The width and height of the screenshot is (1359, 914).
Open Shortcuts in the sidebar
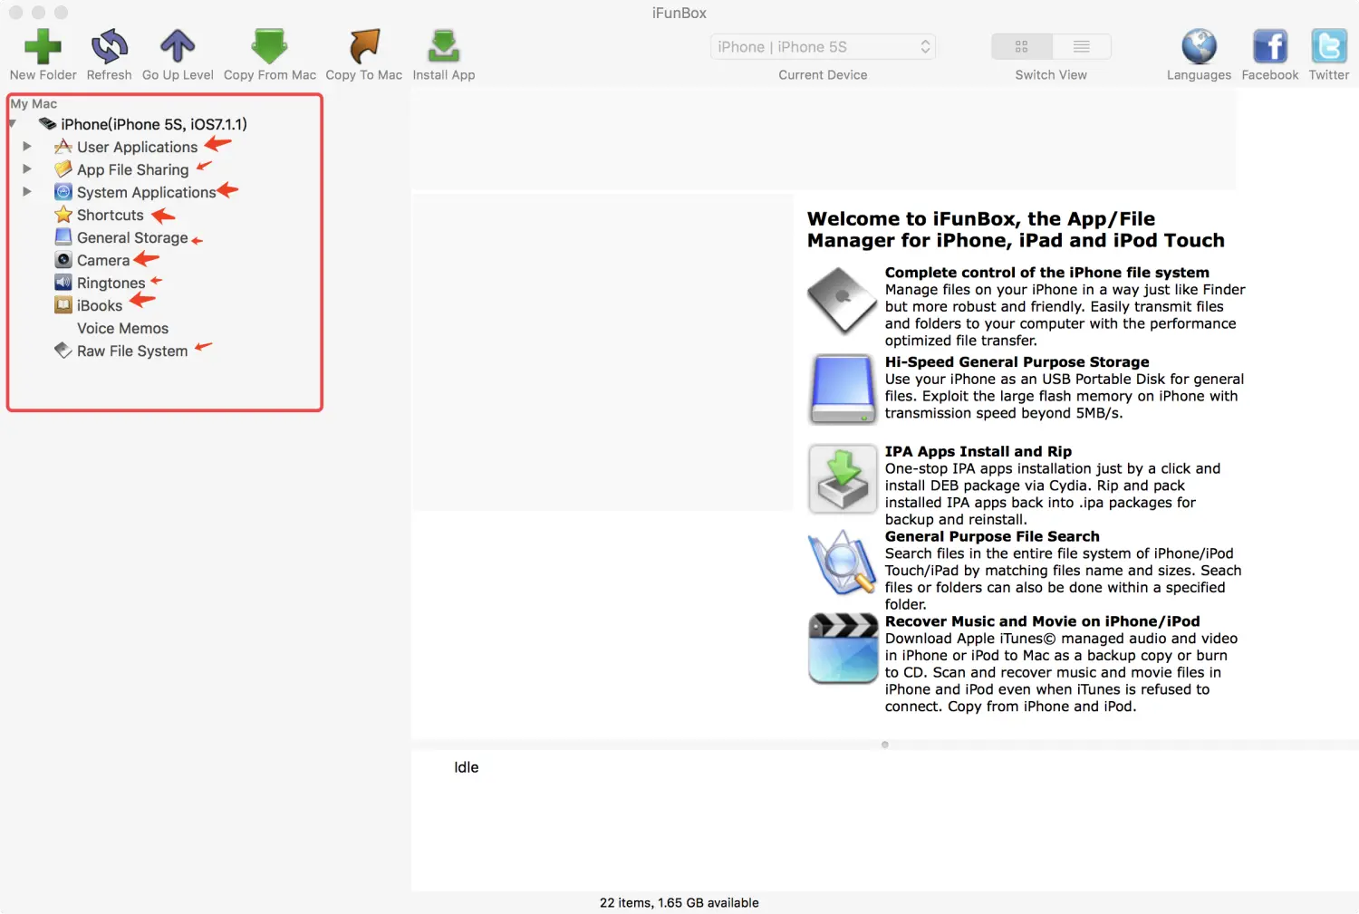(x=111, y=215)
